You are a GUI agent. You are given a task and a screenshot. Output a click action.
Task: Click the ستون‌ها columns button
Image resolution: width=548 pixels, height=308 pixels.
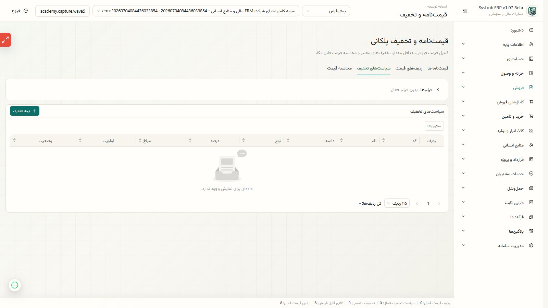point(434,126)
